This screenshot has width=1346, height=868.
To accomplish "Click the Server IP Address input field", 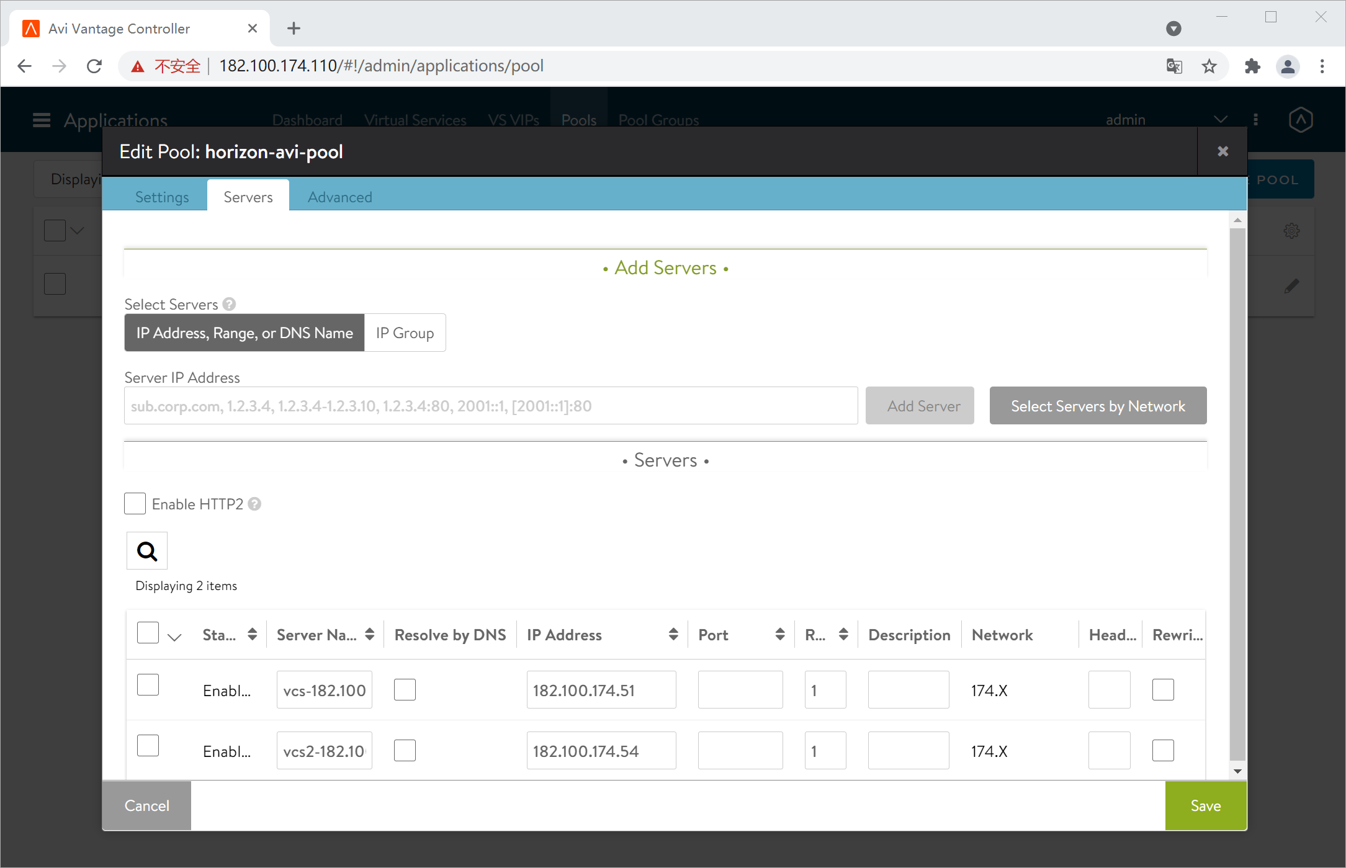I will [x=490, y=406].
